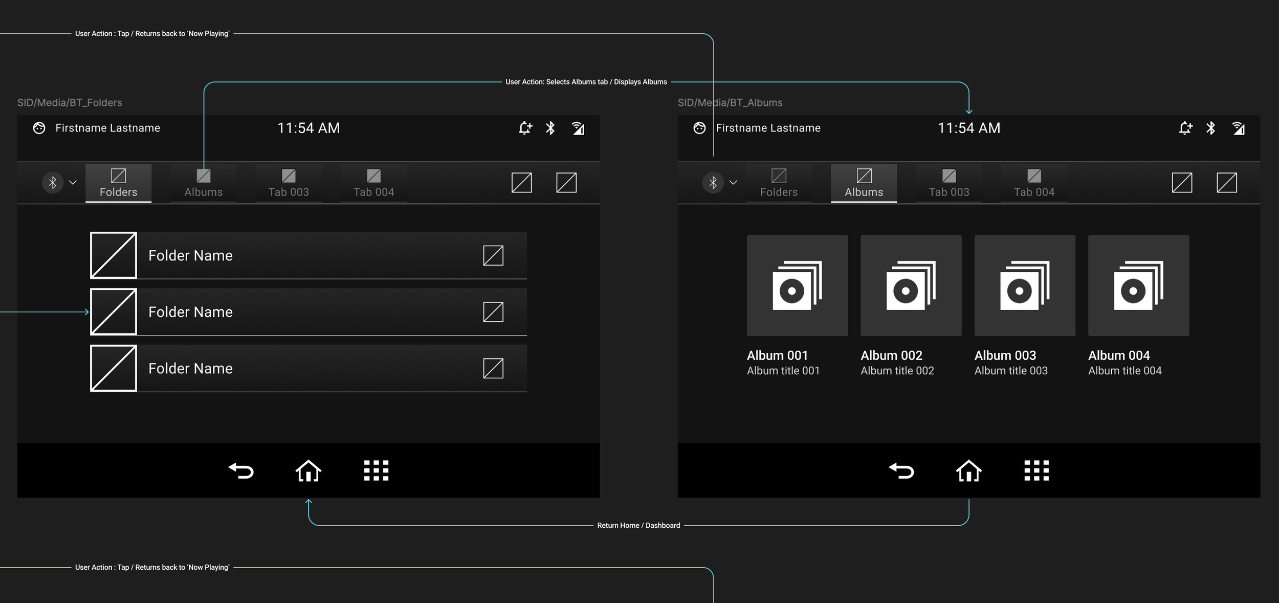Tap the back arrow in left screen
This screenshot has width=1279, height=603.
point(241,470)
